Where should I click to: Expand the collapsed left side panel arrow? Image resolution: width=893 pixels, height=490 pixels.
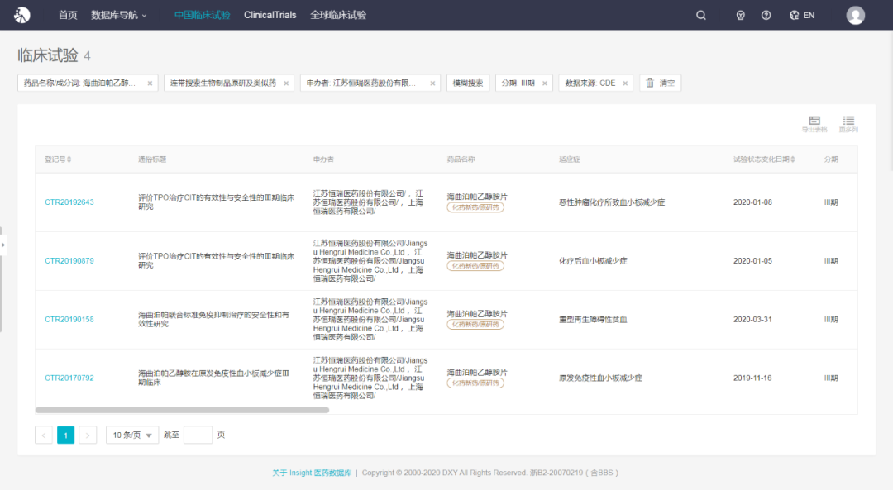[2, 245]
